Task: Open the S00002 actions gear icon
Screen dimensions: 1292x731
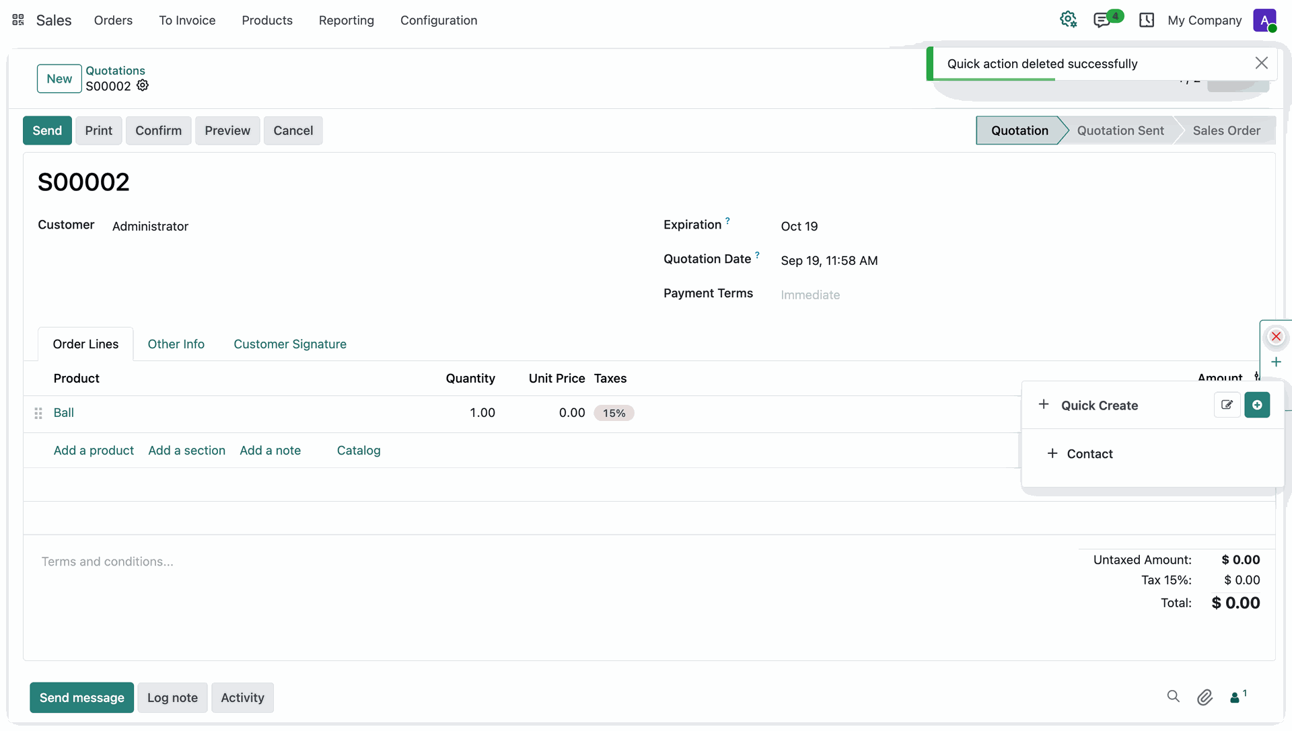Action: 143,85
